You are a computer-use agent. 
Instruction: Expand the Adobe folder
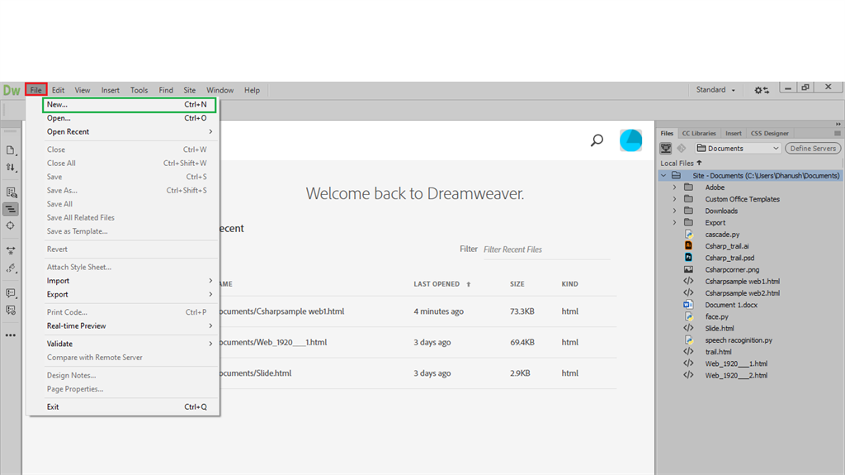coord(674,188)
